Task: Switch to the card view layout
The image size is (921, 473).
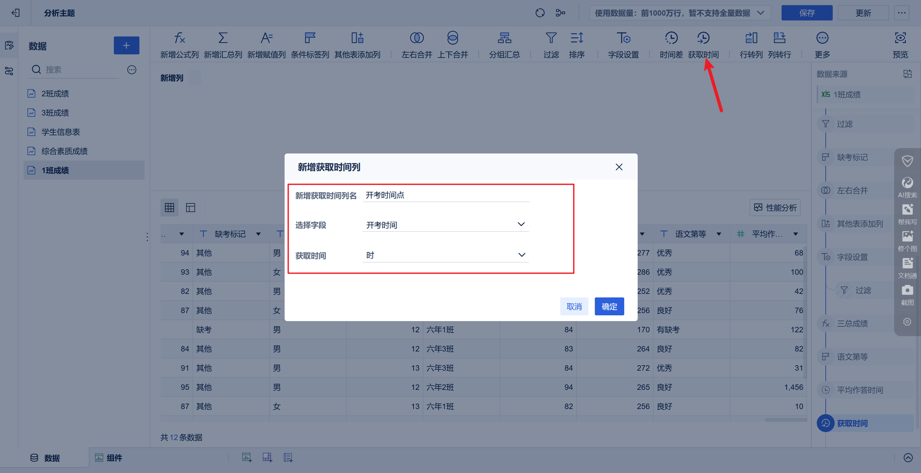Action: point(191,207)
